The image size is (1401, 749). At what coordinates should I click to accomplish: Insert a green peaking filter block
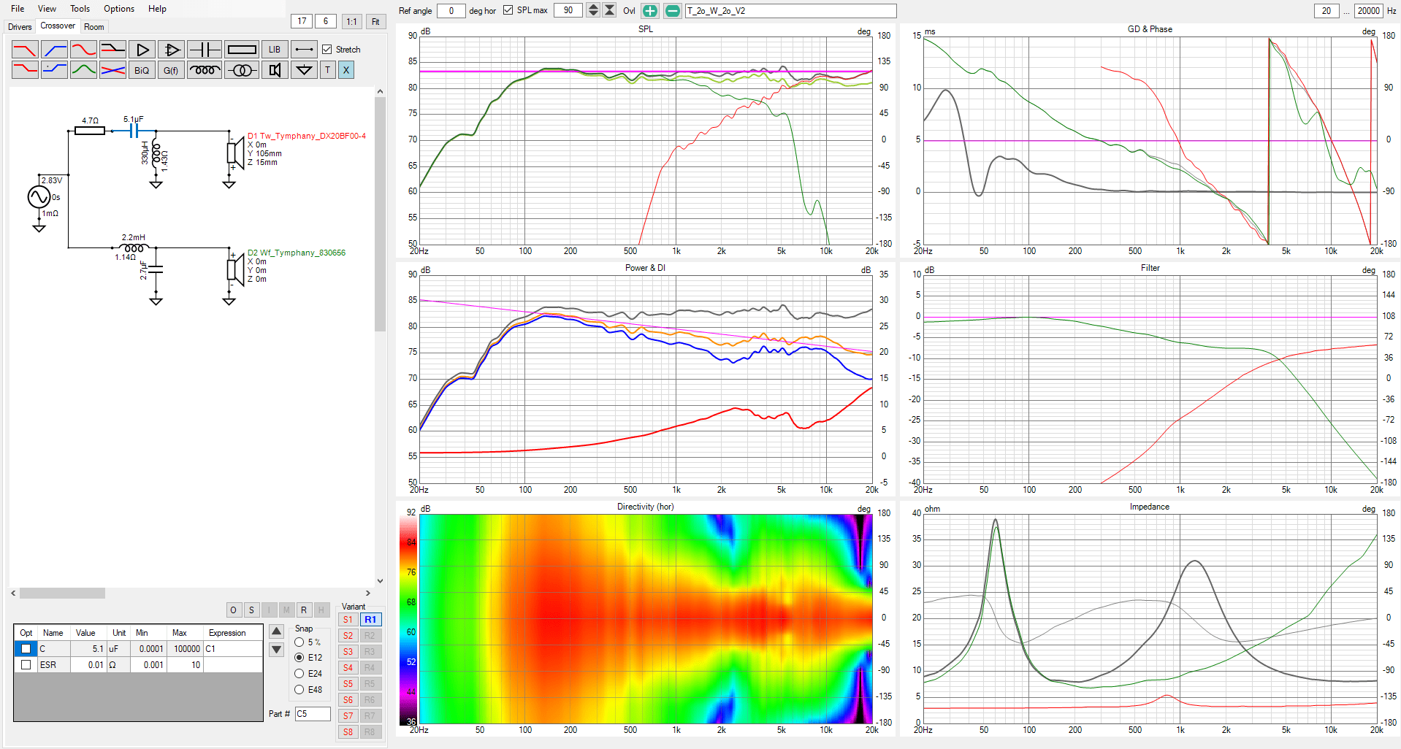pyautogui.click(x=83, y=70)
